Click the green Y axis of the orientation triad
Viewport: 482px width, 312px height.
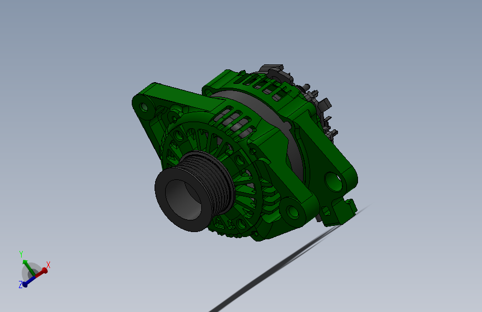[x=28, y=267]
